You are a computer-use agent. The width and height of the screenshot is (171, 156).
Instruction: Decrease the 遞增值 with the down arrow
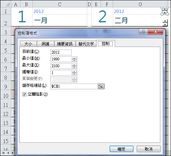click(x=74, y=74)
